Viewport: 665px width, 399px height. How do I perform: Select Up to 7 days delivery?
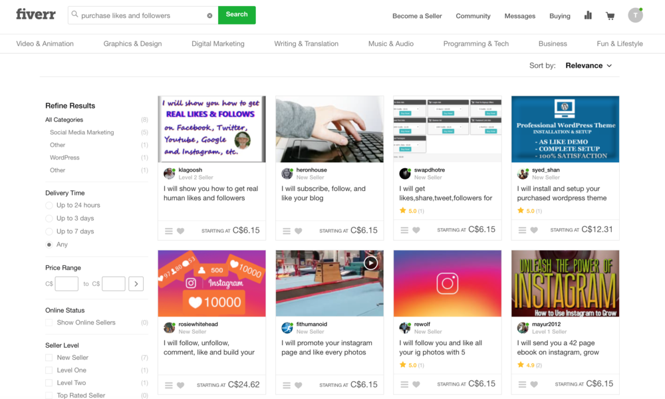click(x=49, y=232)
